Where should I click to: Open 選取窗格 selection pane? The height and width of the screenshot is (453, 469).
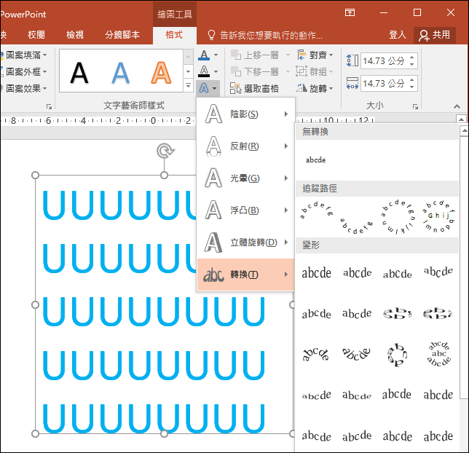click(x=254, y=88)
